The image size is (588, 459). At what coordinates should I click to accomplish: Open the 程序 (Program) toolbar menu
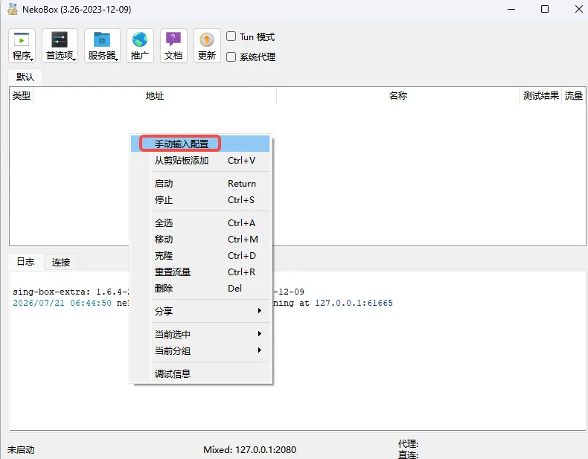[22, 45]
